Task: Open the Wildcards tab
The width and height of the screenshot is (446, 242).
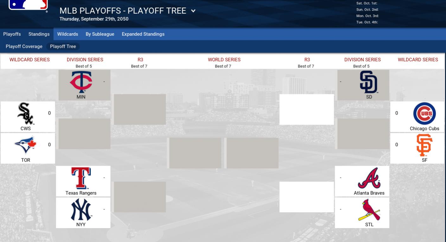Action: pos(67,34)
